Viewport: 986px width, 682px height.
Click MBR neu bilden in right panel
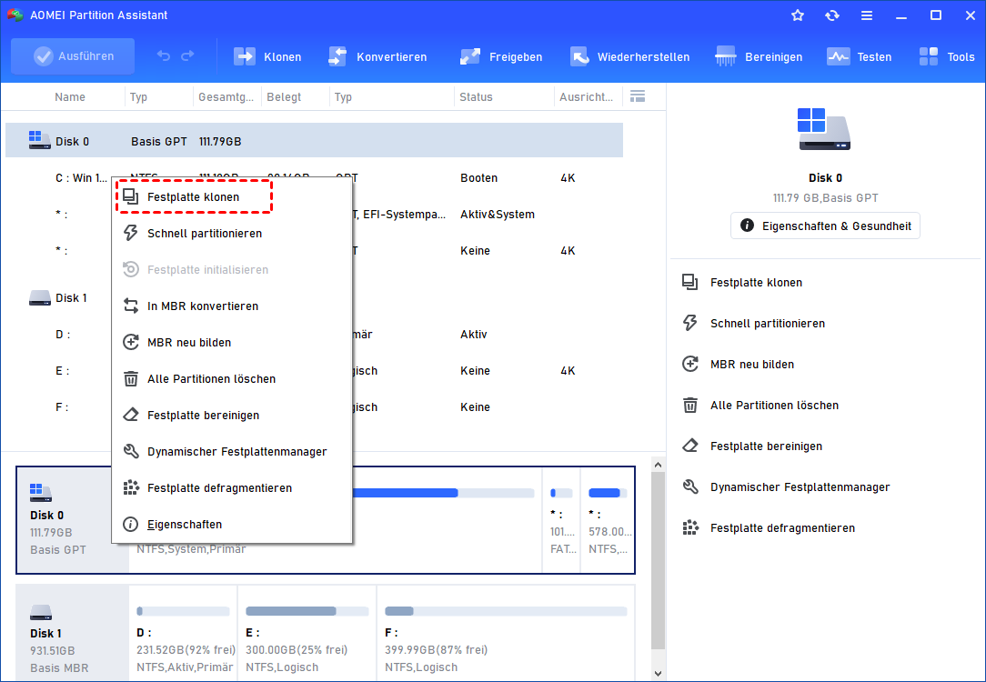click(752, 365)
